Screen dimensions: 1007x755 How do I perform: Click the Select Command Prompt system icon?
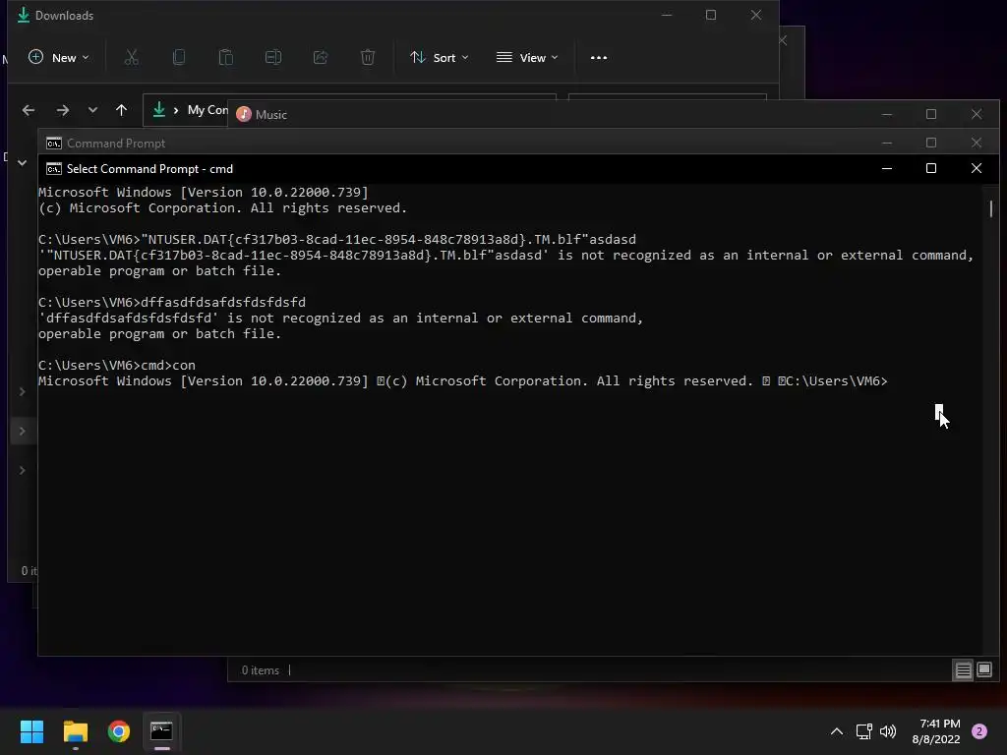(x=54, y=169)
